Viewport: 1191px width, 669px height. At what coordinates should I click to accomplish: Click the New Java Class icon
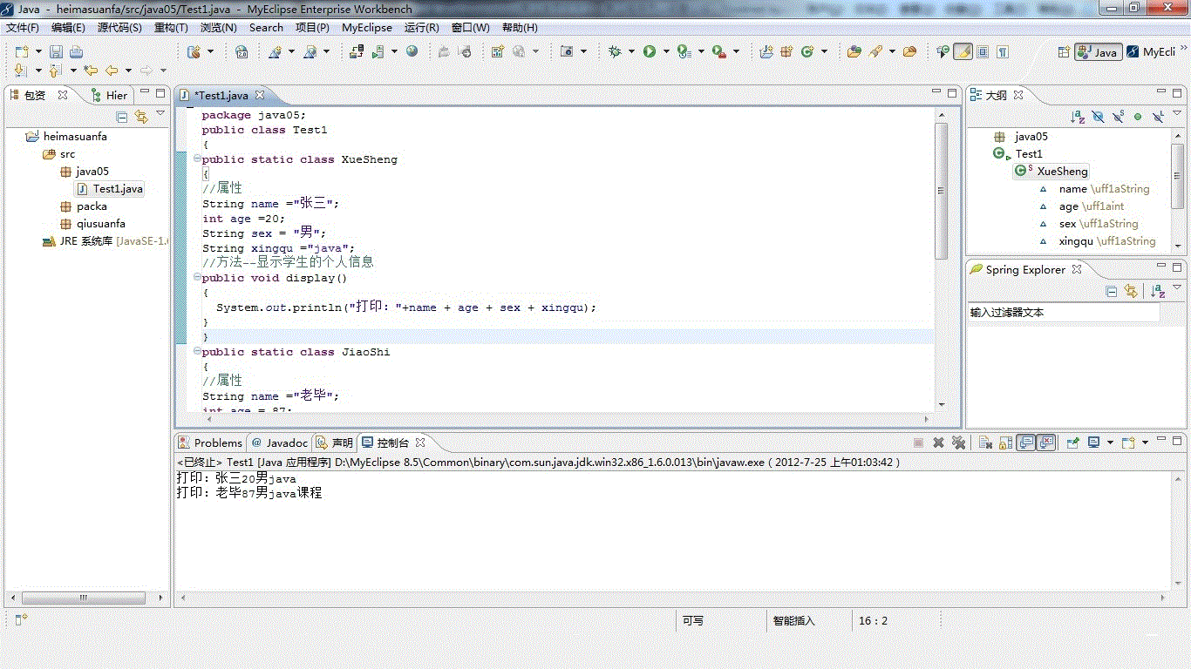coord(807,52)
